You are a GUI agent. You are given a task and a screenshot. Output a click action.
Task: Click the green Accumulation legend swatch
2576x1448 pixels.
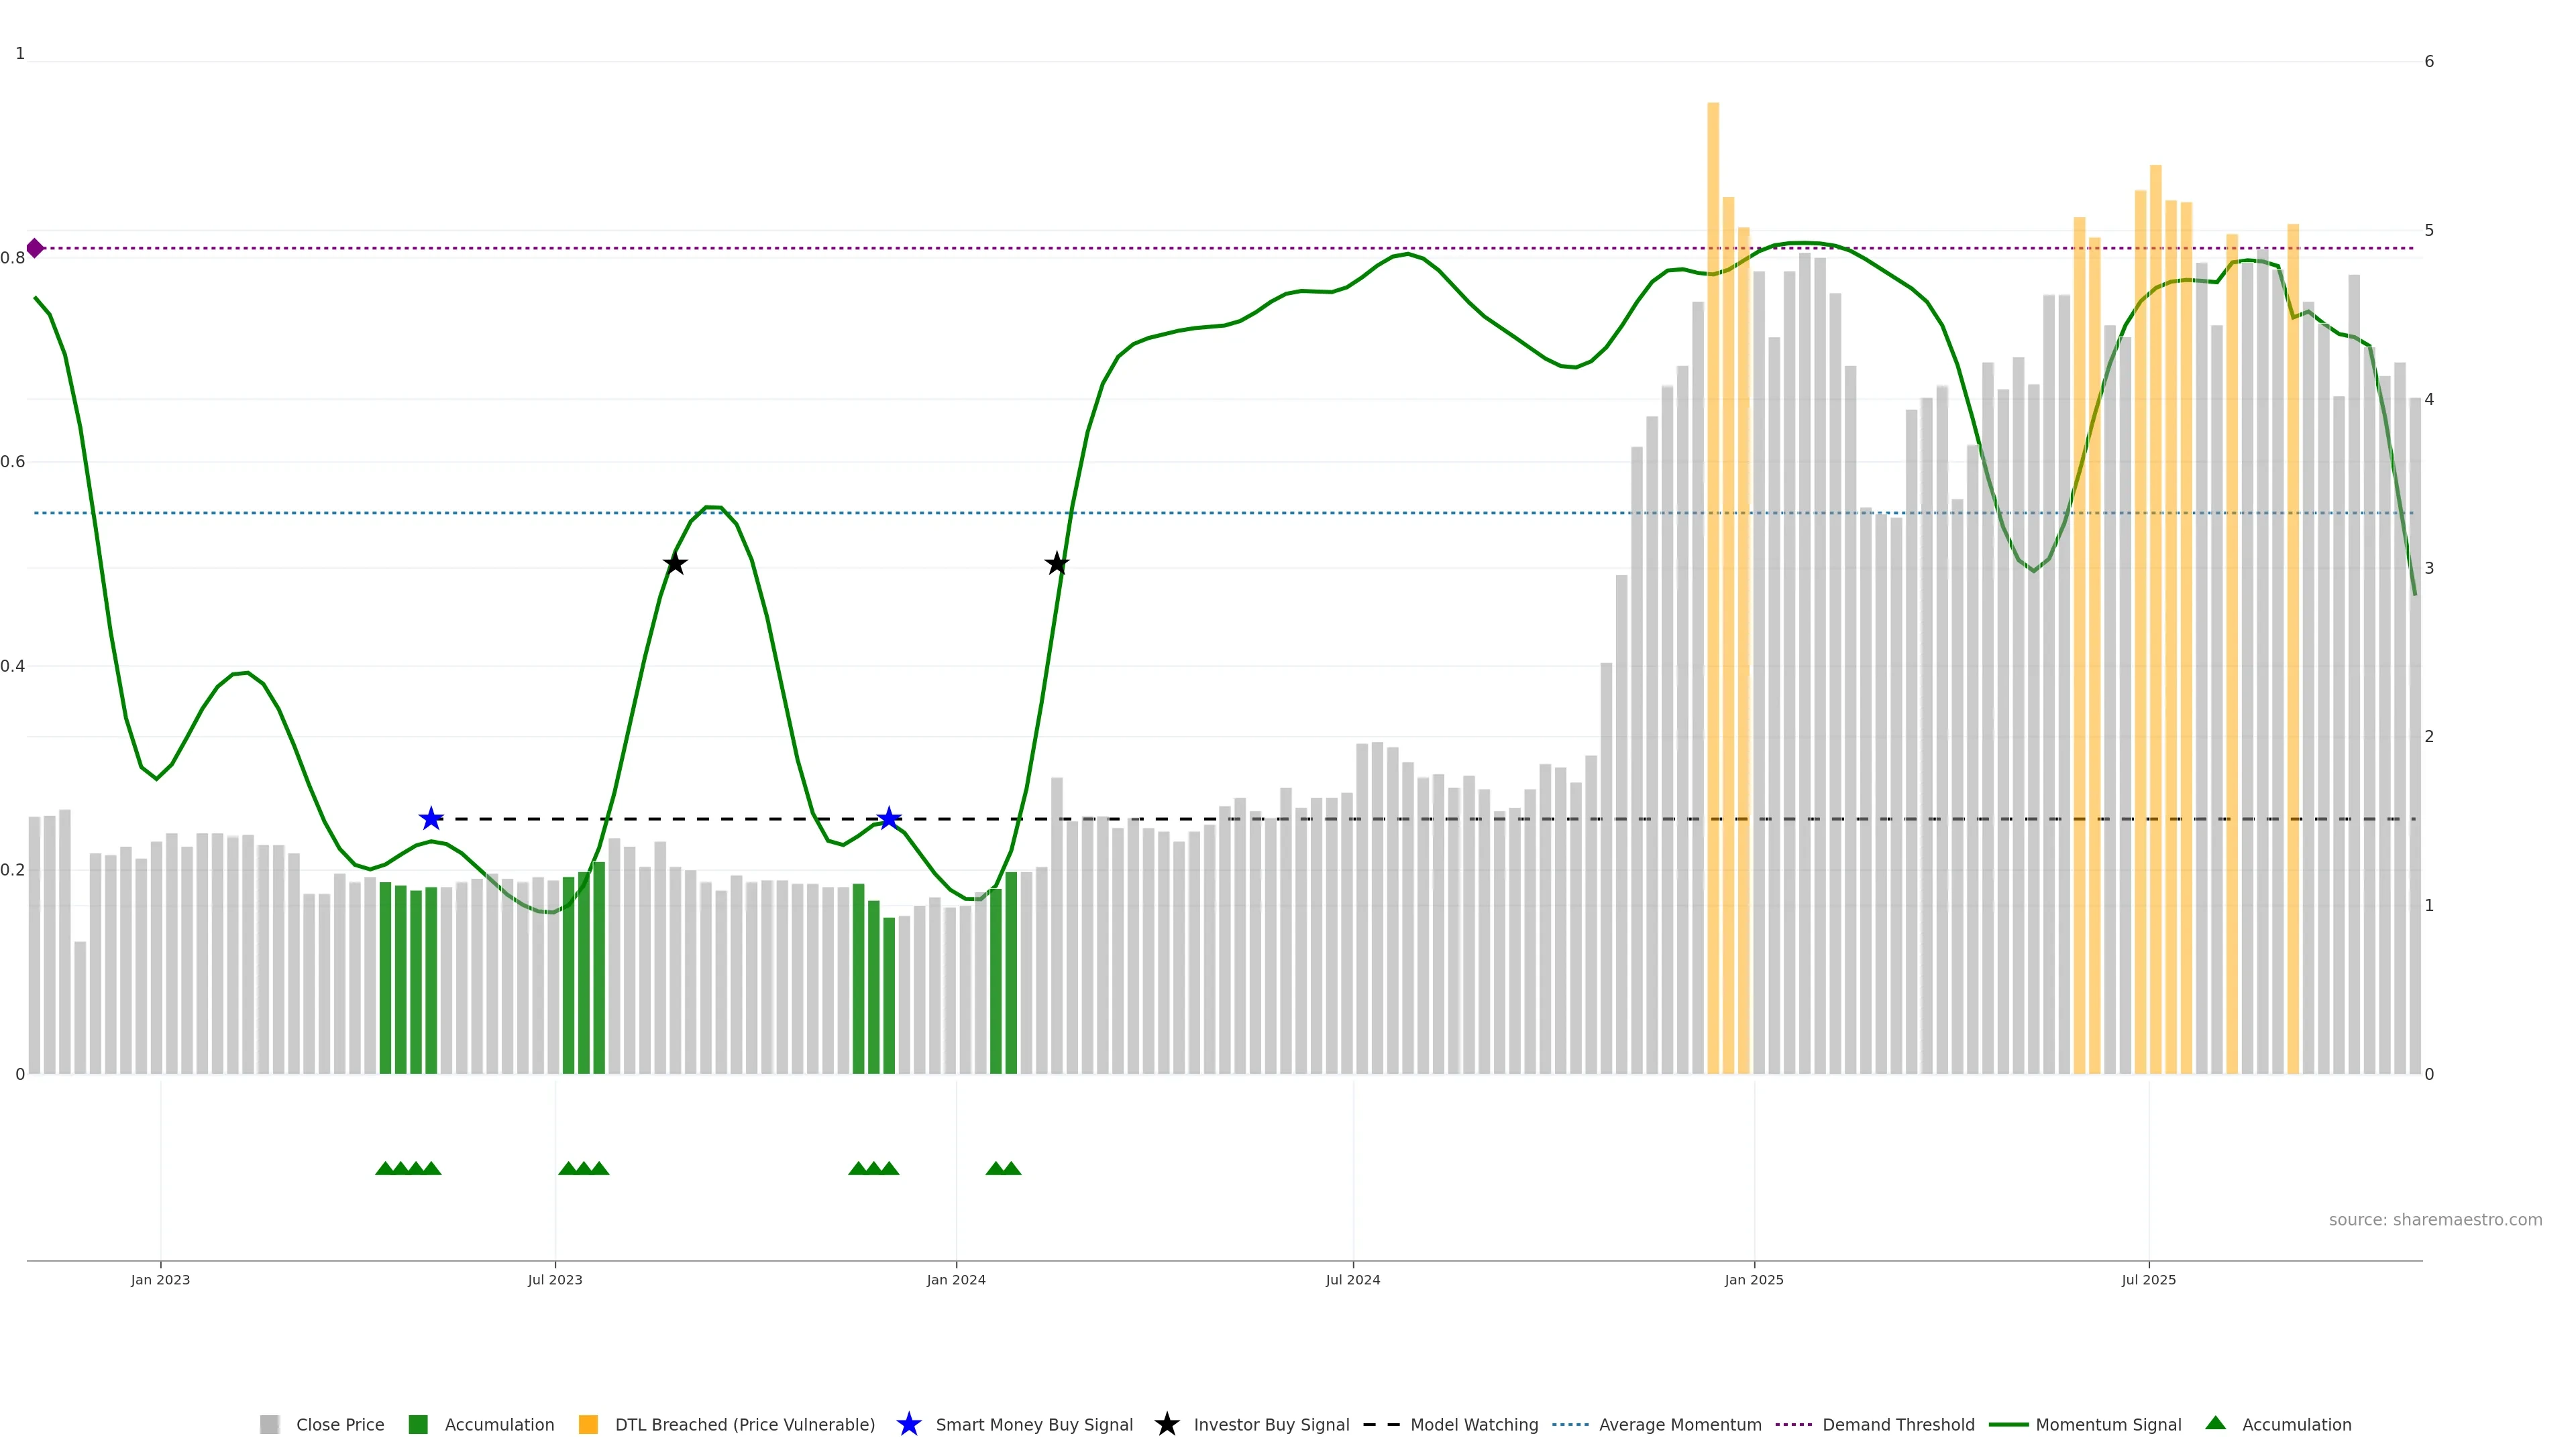[418, 1425]
